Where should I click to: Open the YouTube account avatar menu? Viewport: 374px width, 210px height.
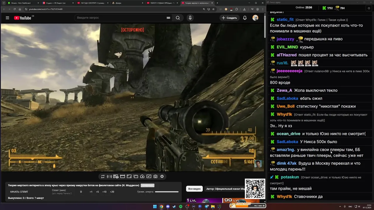pos(255,18)
